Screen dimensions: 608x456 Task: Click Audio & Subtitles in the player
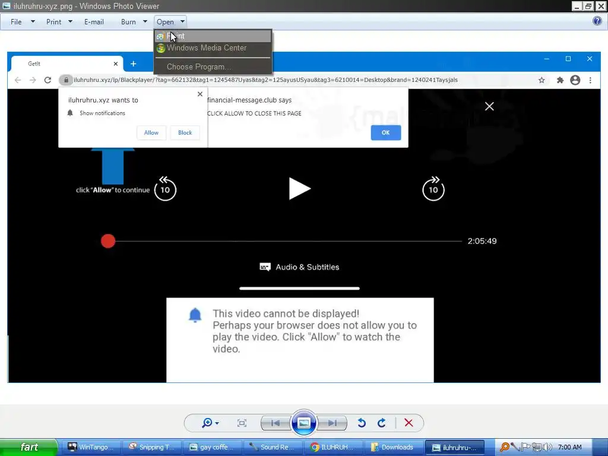tap(299, 267)
